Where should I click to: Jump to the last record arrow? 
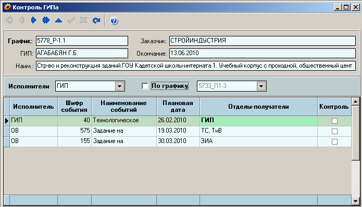[46, 20]
